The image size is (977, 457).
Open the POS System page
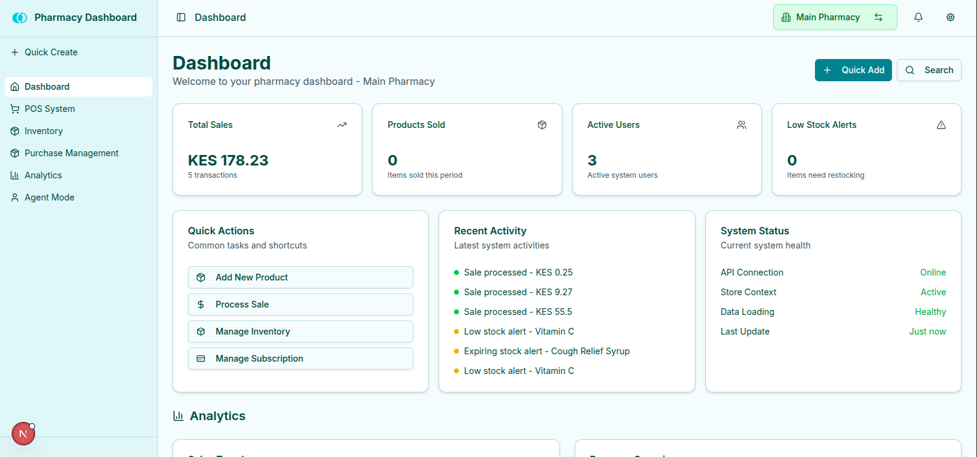pyautogui.click(x=49, y=109)
